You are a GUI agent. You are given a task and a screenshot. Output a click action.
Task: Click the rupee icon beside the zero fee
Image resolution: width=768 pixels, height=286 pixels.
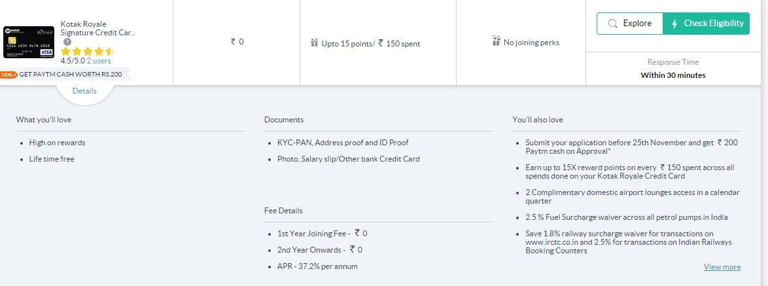tap(233, 42)
